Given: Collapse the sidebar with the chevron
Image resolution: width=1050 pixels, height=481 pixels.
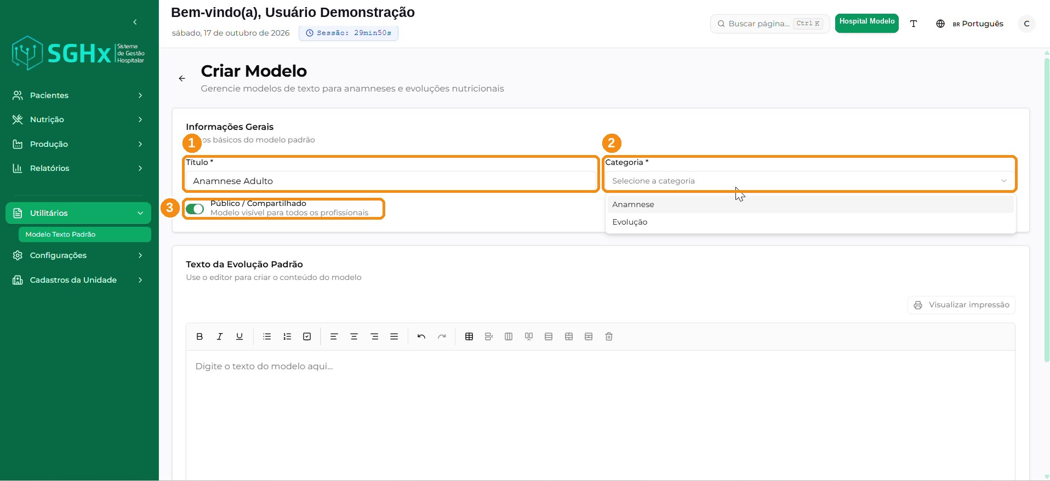Looking at the screenshot, I should pos(135,22).
